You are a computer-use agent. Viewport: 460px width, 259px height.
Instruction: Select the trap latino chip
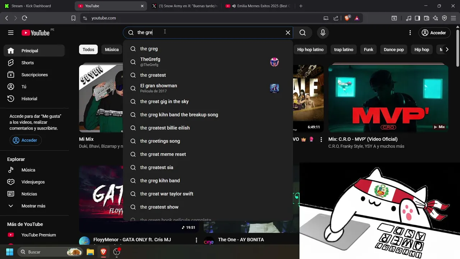[x=344, y=50]
